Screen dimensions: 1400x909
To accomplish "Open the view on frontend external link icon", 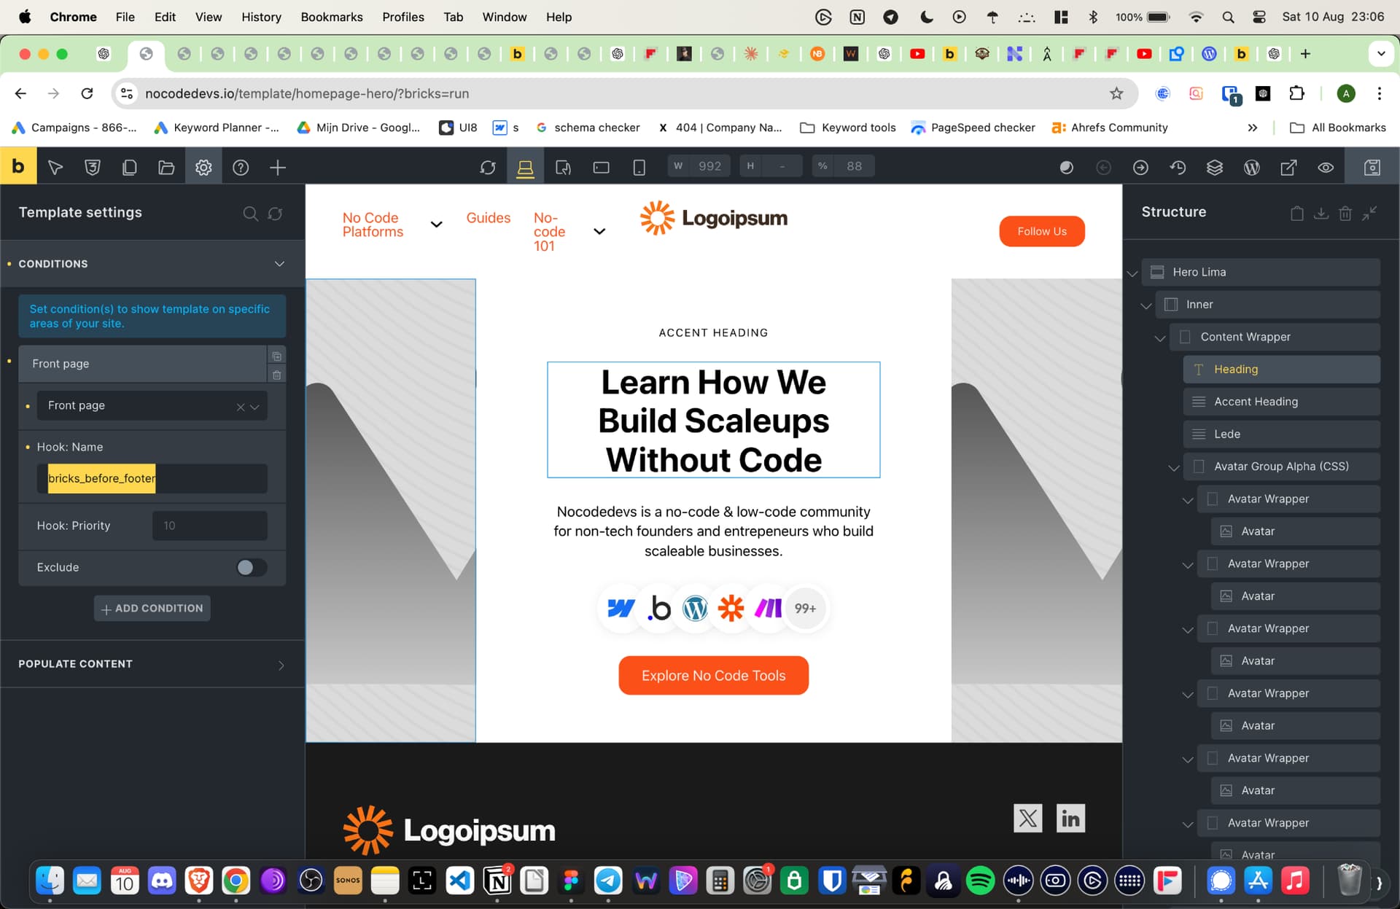I will click(x=1288, y=168).
